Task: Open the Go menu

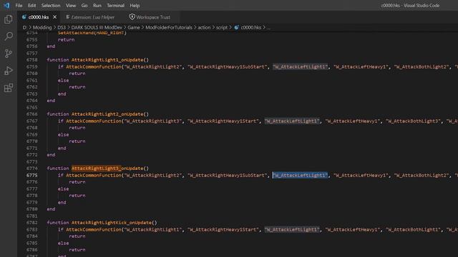Action: coord(84,6)
